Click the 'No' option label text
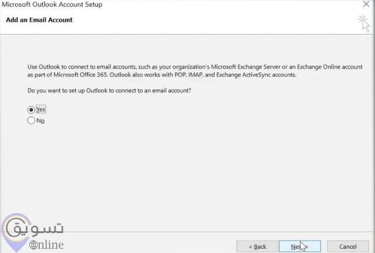This screenshot has width=375, height=253. pyautogui.click(x=40, y=121)
